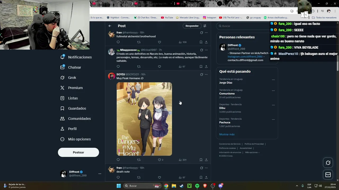Screen dimensions: 339x190
Task: Ask Grok about Mbappeeeee's post
Action: click(202, 50)
